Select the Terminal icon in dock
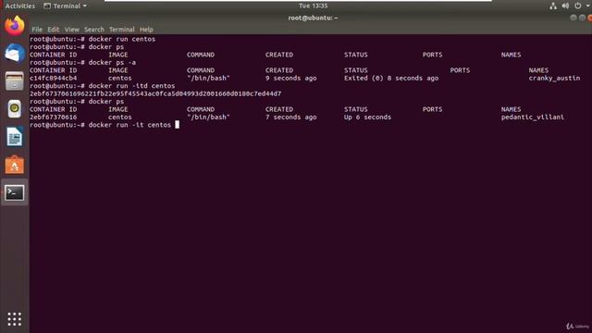Screen dimensions: 592x333 [15, 192]
